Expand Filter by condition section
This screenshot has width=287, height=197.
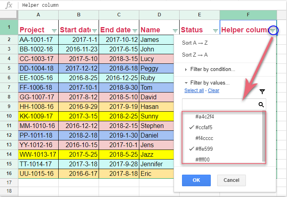click(x=210, y=69)
